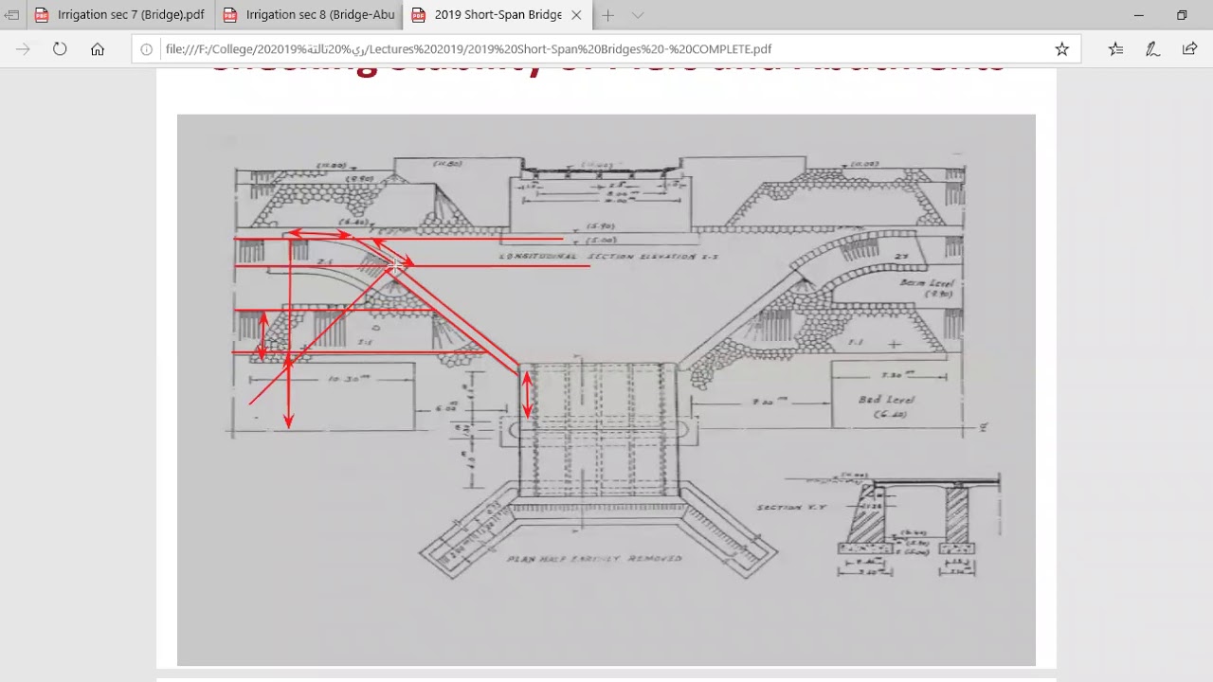
Task: Switch to Irrigation sec 7 (Bridge).pdf tab
Action: click(120, 15)
